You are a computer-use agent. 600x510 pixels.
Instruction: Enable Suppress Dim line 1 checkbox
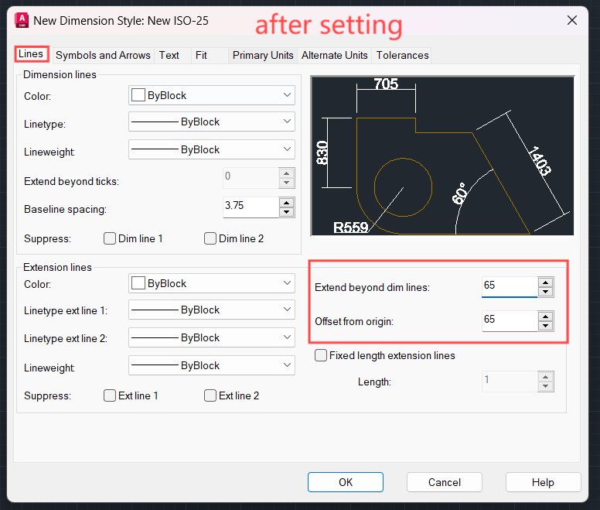[x=111, y=238]
